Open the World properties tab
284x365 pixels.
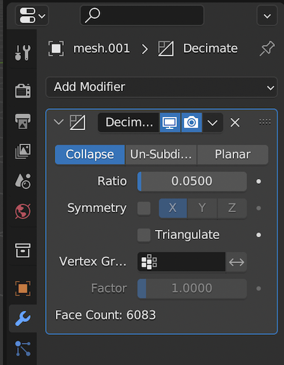click(x=23, y=211)
